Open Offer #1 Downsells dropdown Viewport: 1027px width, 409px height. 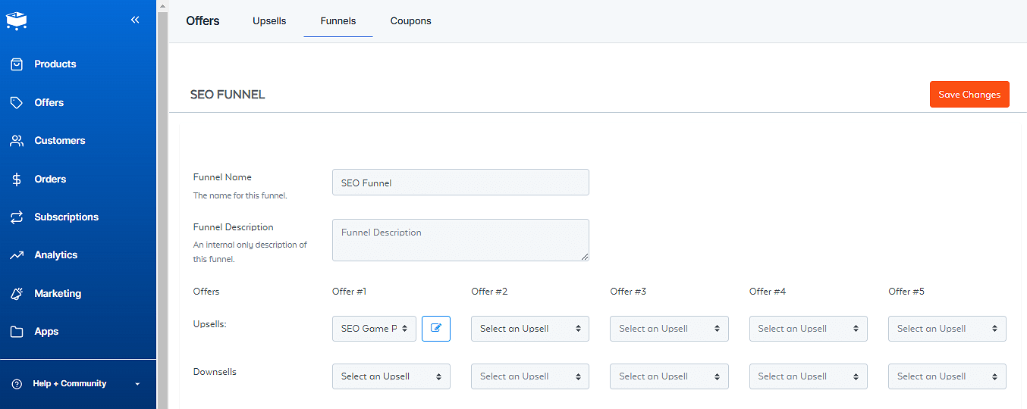coord(391,376)
